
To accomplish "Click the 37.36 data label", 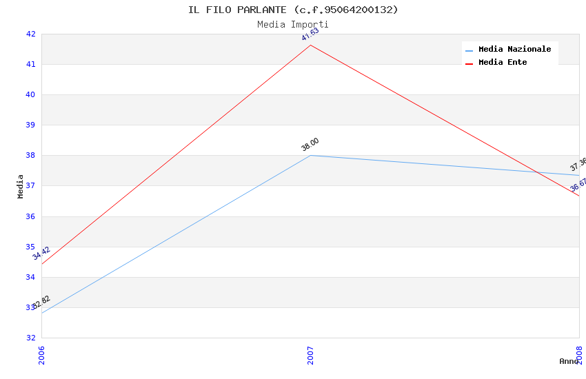I will click(x=578, y=164).
